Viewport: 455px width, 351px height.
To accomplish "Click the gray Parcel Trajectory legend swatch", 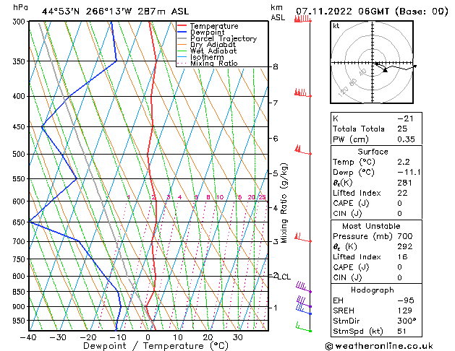I will (182, 38).
